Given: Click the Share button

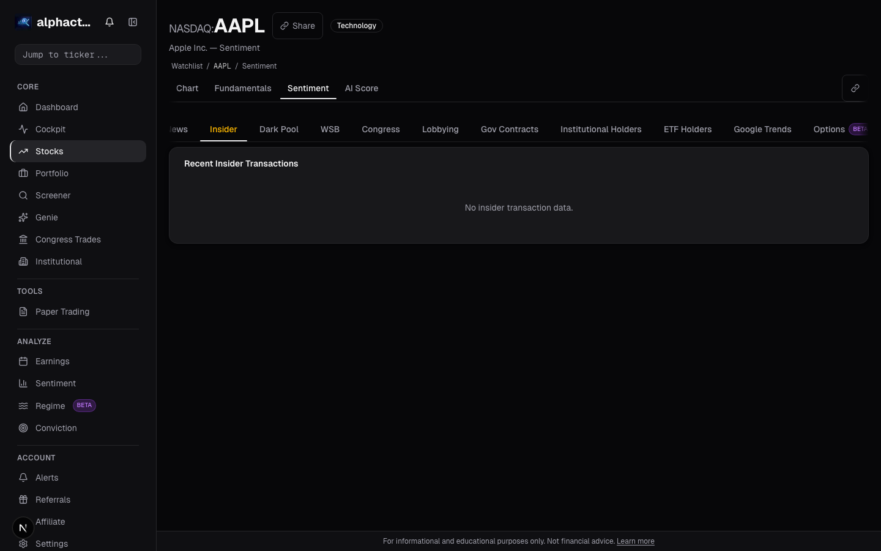Looking at the screenshot, I should tap(297, 26).
